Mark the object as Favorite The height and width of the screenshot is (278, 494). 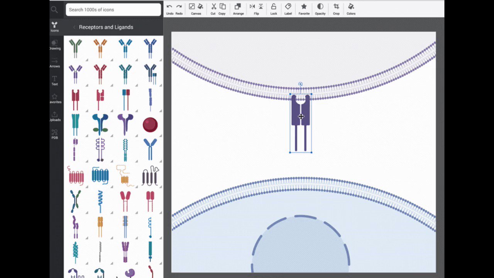(304, 9)
